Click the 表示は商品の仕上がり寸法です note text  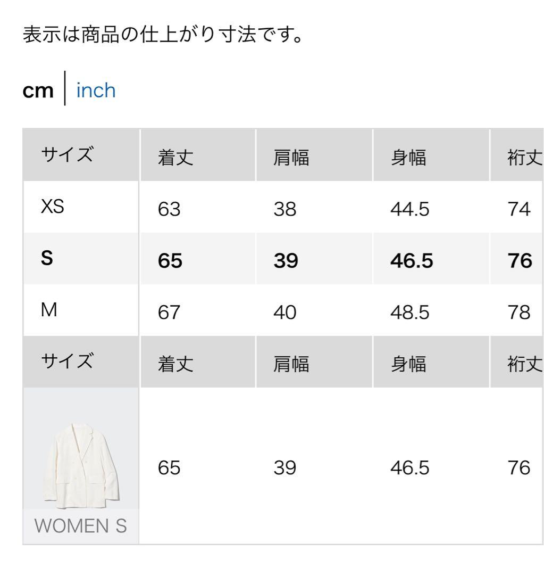pos(164,36)
